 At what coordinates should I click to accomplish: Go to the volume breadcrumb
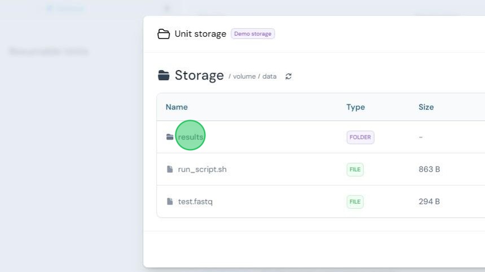(244, 76)
